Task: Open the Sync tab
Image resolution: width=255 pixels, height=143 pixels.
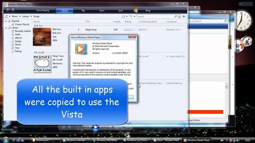Action: pyautogui.click(x=121, y=11)
